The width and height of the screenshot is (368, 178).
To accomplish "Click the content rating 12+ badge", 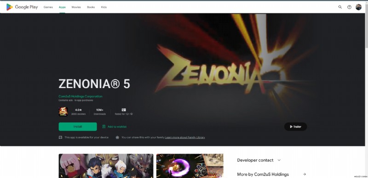I will [x=124, y=110].
